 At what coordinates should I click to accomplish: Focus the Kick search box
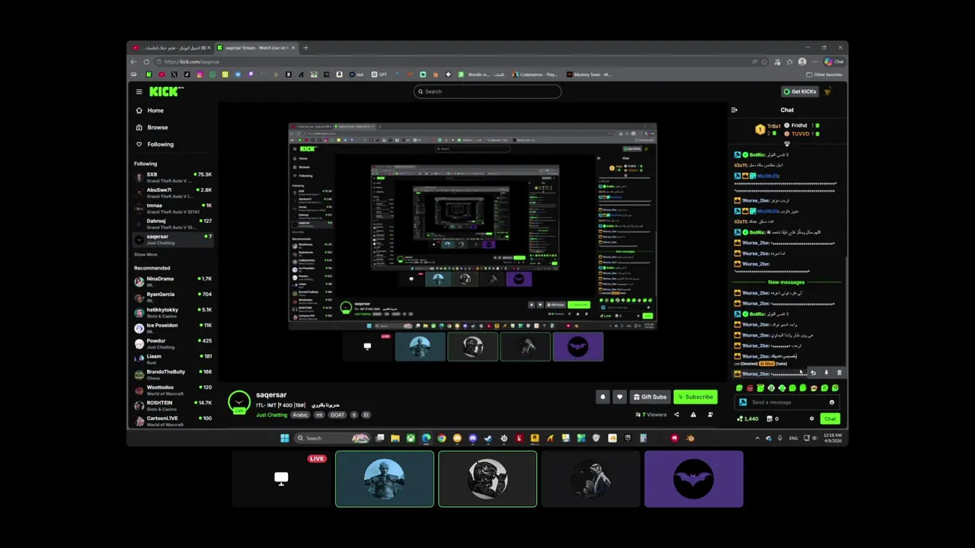point(487,91)
